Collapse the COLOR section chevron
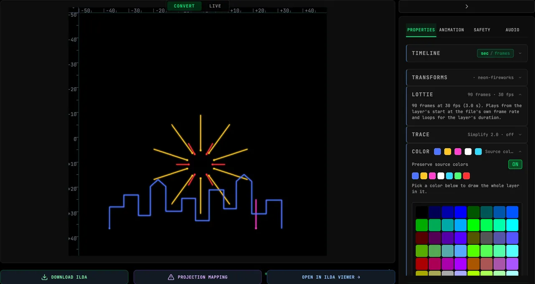Image resolution: width=535 pixels, height=284 pixels. coord(520,152)
